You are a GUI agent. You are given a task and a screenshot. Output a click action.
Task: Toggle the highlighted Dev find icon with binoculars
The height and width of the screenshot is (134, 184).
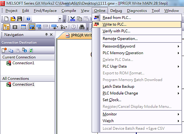click(x=32, y=27)
